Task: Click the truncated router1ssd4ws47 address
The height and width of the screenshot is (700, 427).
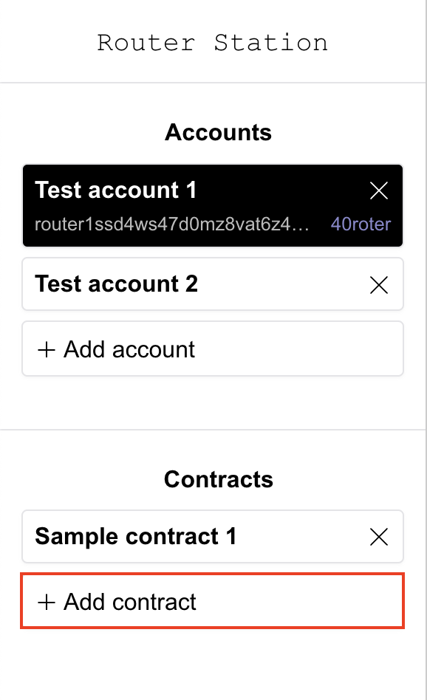Action: coord(172,224)
